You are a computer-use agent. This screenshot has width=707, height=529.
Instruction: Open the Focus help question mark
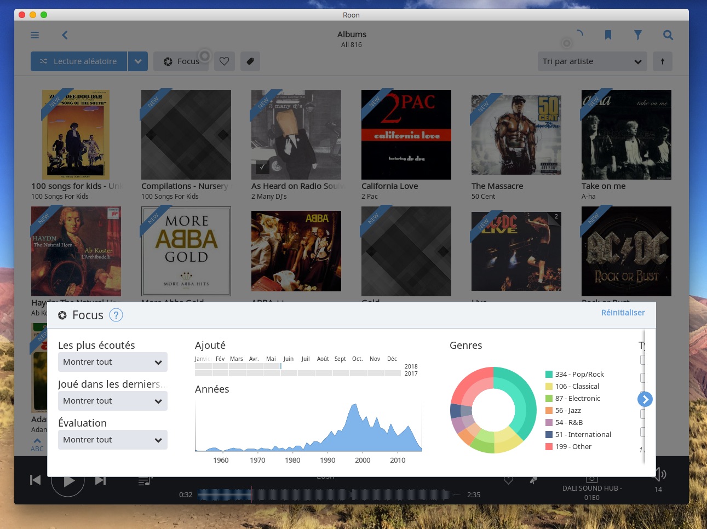pyautogui.click(x=116, y=315)
